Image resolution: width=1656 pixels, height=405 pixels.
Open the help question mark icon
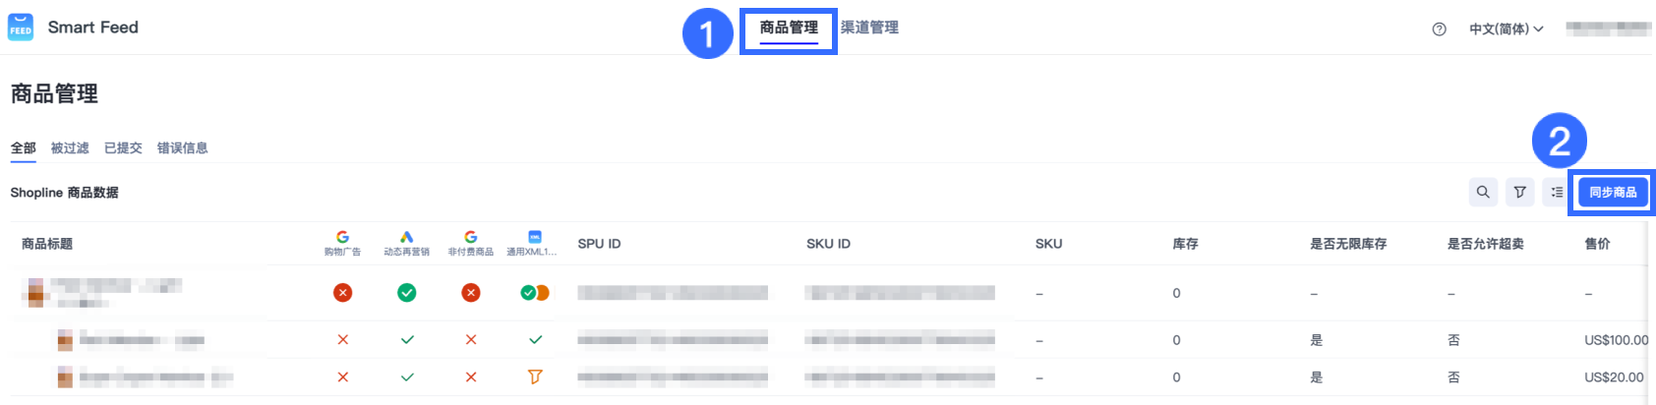point(1439,29)
